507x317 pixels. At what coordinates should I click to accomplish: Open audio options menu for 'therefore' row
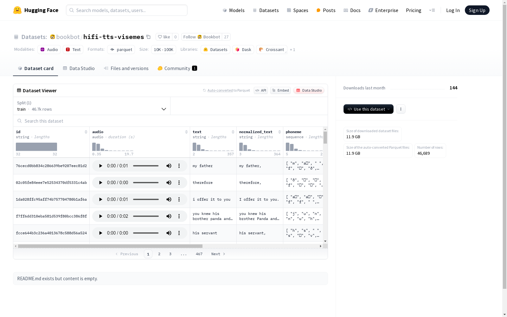click(x=179, y=183)
